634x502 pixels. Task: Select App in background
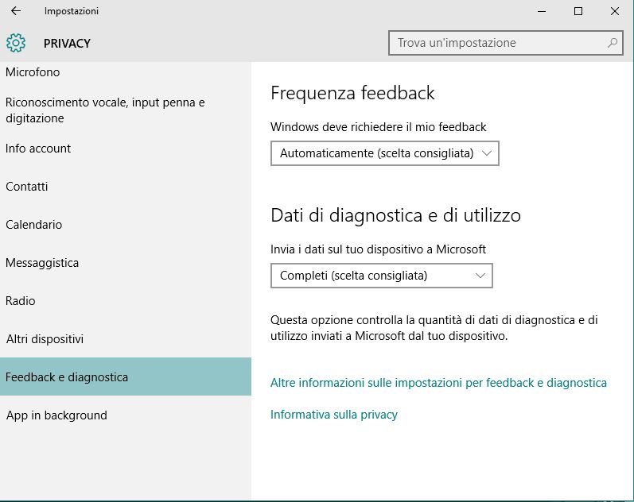56,415
